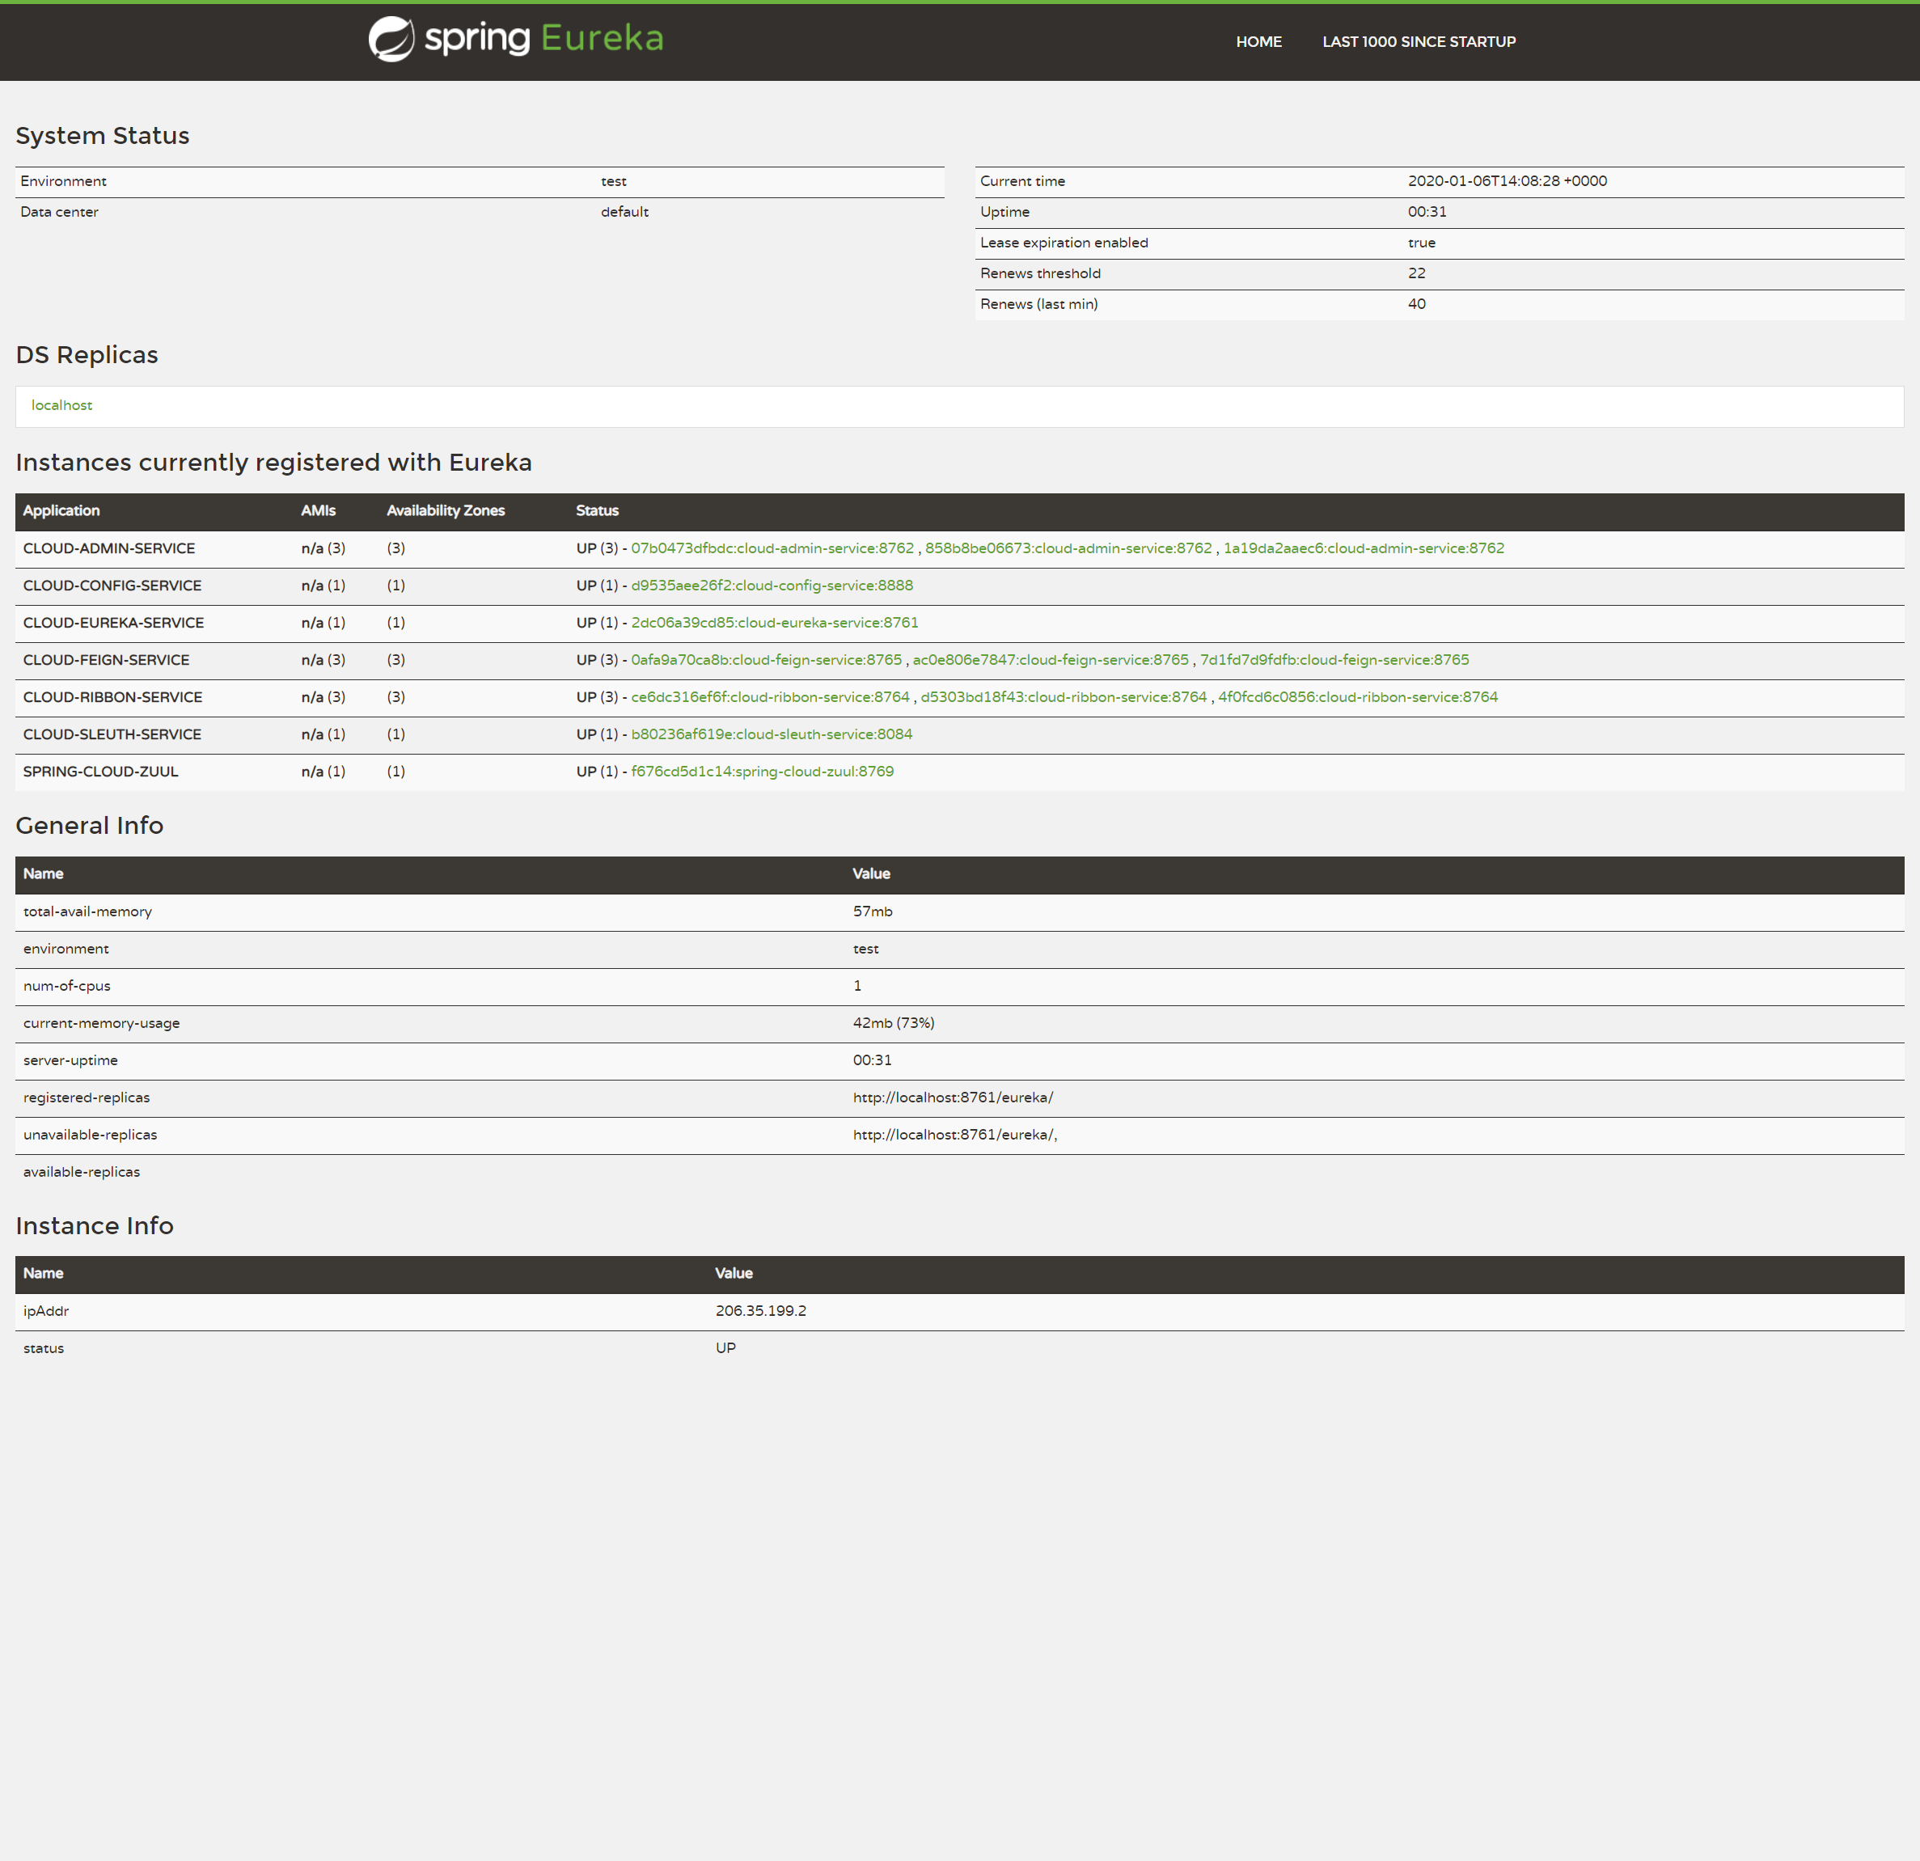The height and width of the screenshot is (1861, 1920).
Task: Click the Status column header
Action: [x=598, y=511]
